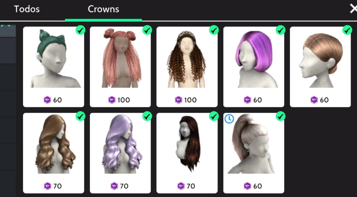The height and width of the screenshot is (197, 357).
Task: Open the Crowns tab
Action: tap(103, 9)
